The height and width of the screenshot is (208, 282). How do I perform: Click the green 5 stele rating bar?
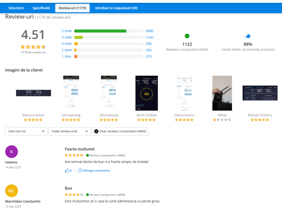tap(100, 31)
